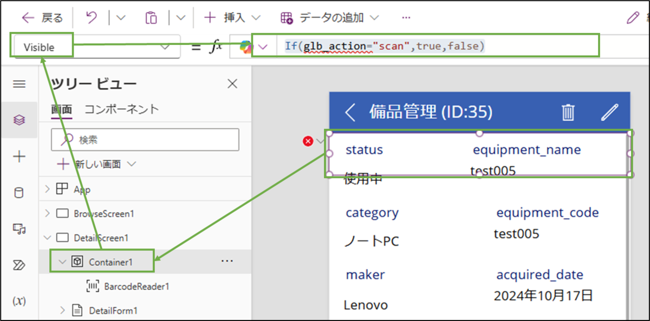Click the pencil edit icon in top toolbar
The height and width of the screenshot is (321, 650).
pyautogui.click(x=632, y=18)
